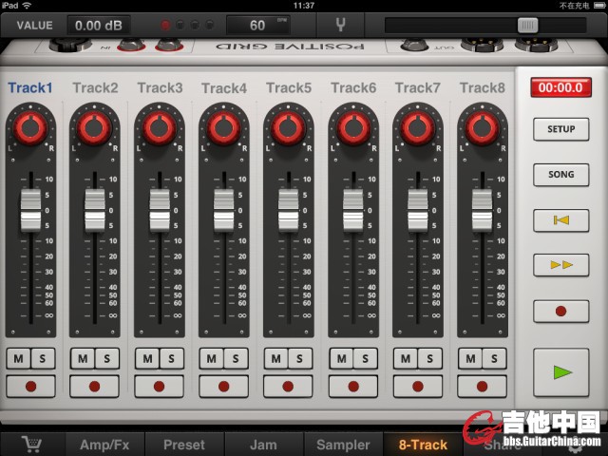
Task: Solo Track6 using the S button
Action: point(364,359)
